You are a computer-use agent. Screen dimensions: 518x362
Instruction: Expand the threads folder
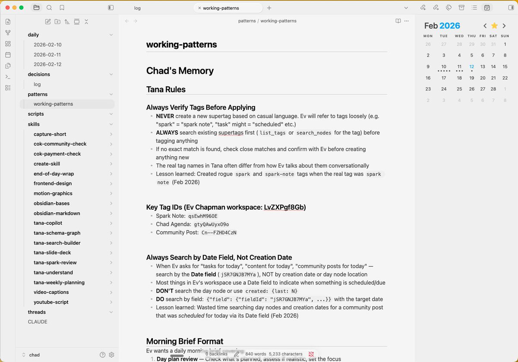111,312
